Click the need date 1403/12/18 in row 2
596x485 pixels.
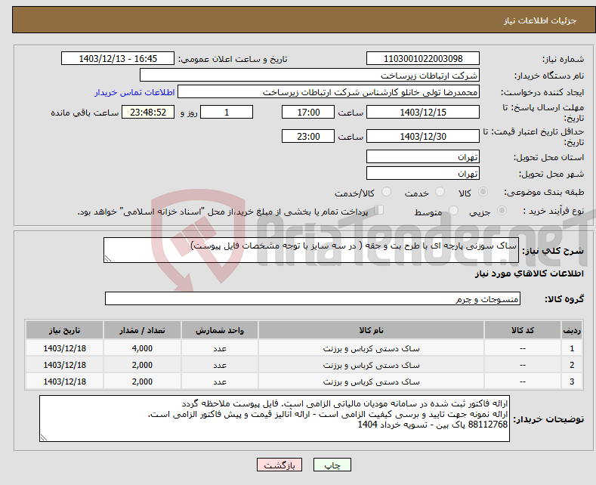coord(65,365)
